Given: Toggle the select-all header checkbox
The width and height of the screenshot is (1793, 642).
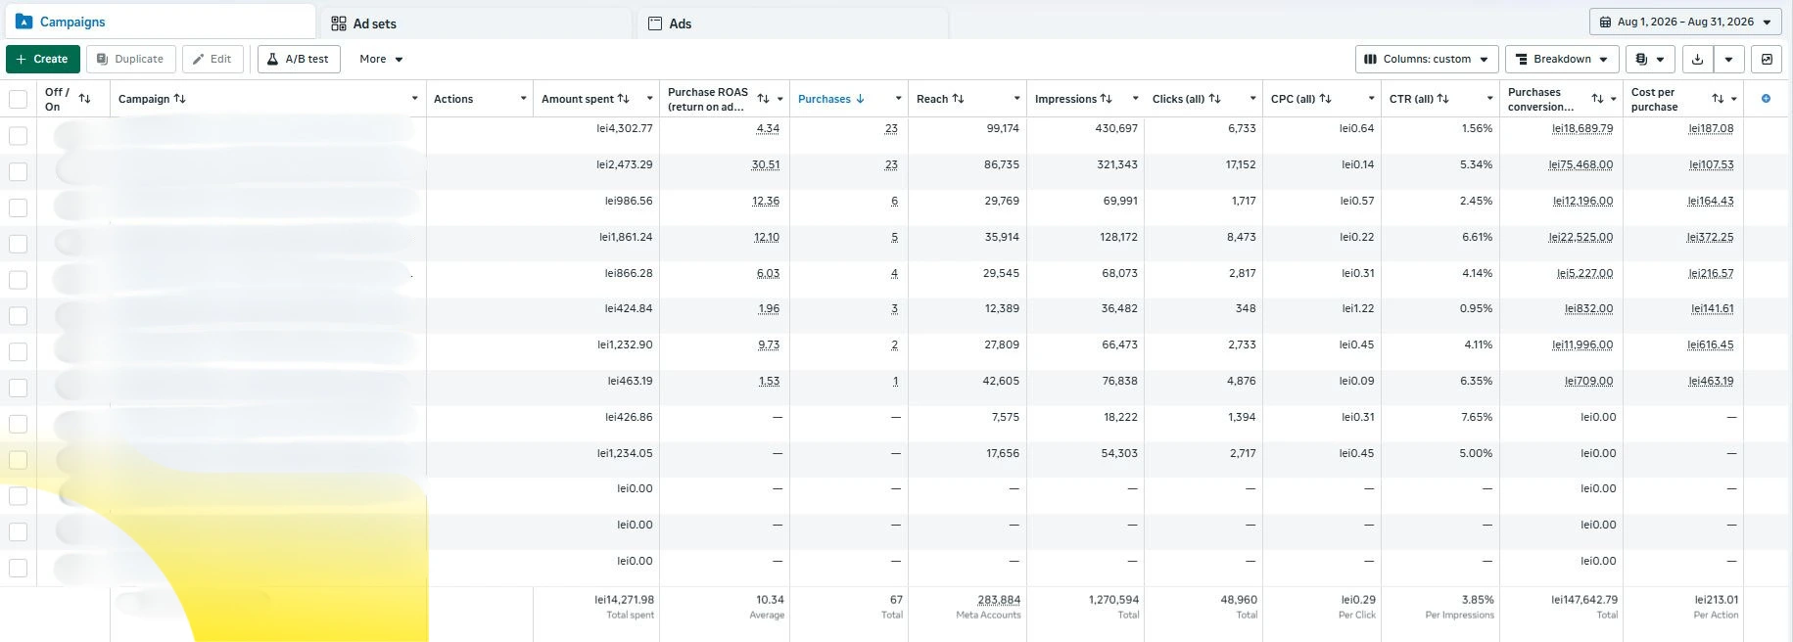Looking at the screenshot, I should click(x=18, y=99).
